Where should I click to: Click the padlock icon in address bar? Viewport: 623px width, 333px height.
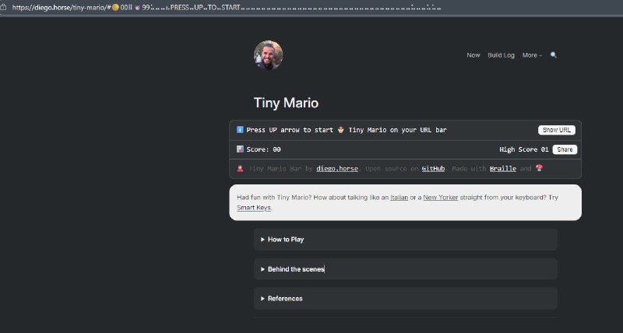pyautogui.click(x=4, y=7)
